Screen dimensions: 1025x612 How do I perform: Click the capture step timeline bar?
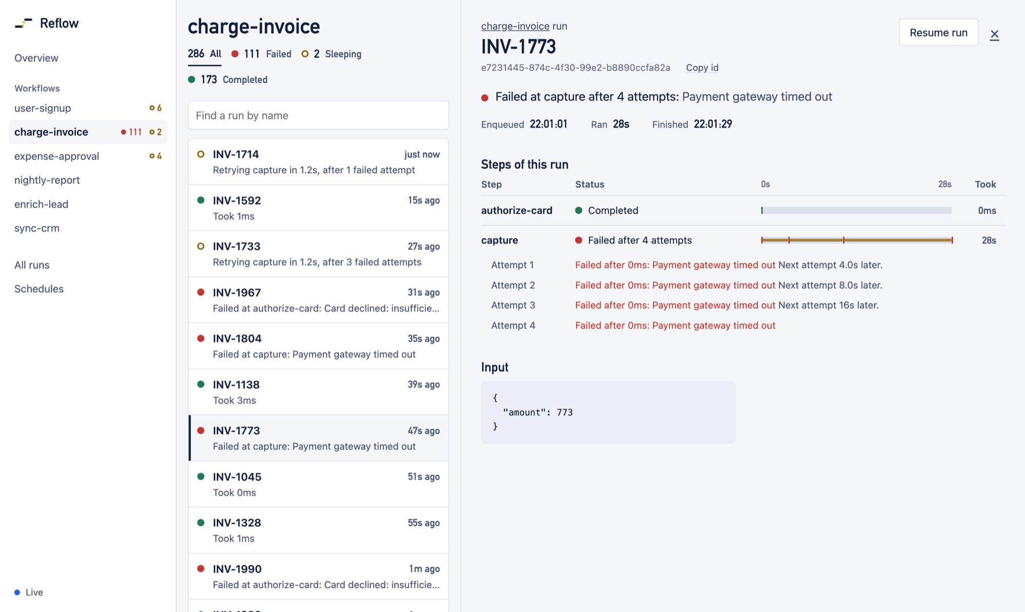[857, 240]
